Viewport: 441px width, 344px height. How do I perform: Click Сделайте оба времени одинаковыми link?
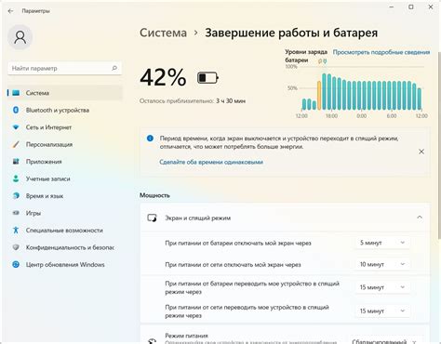211,162
